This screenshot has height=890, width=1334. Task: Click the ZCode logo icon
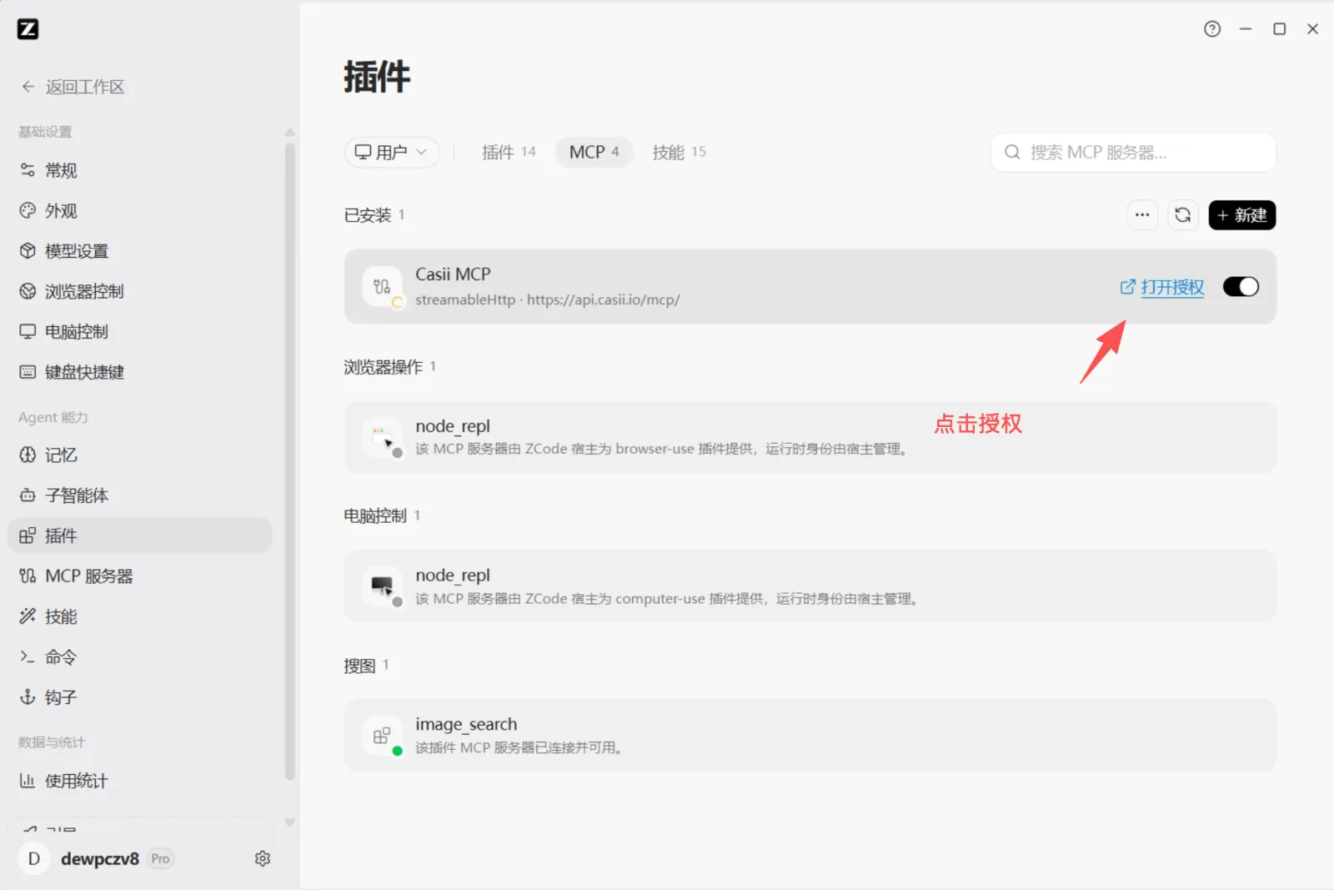tap(28, 29)
